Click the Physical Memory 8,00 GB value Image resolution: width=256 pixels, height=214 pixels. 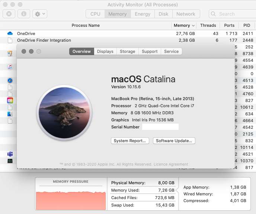point(166,183)
